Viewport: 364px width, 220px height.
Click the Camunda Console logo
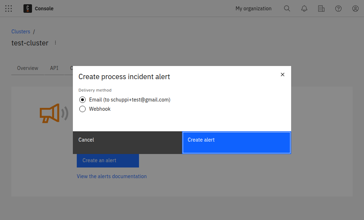[x=27, y=8]
